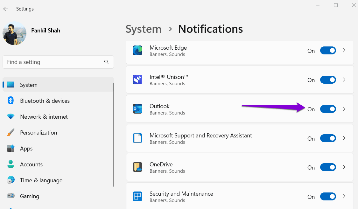The width and height of the screenshot is (358, 209).
Task: Click the Settings window title text
Action: click(25, 9)
